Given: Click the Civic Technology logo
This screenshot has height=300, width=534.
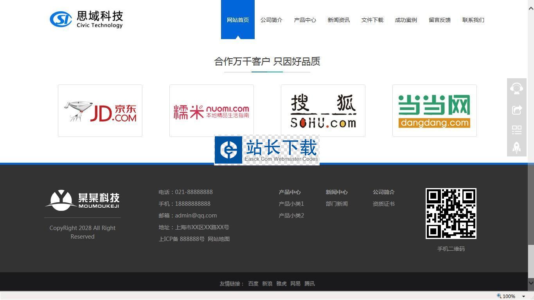Looking at the screenshot, I should tap(86, 19).
